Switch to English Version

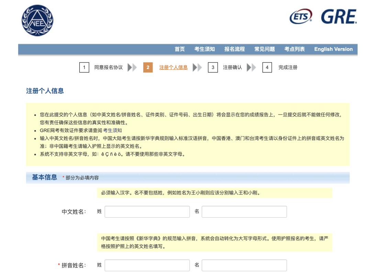(x=333, y=49)
